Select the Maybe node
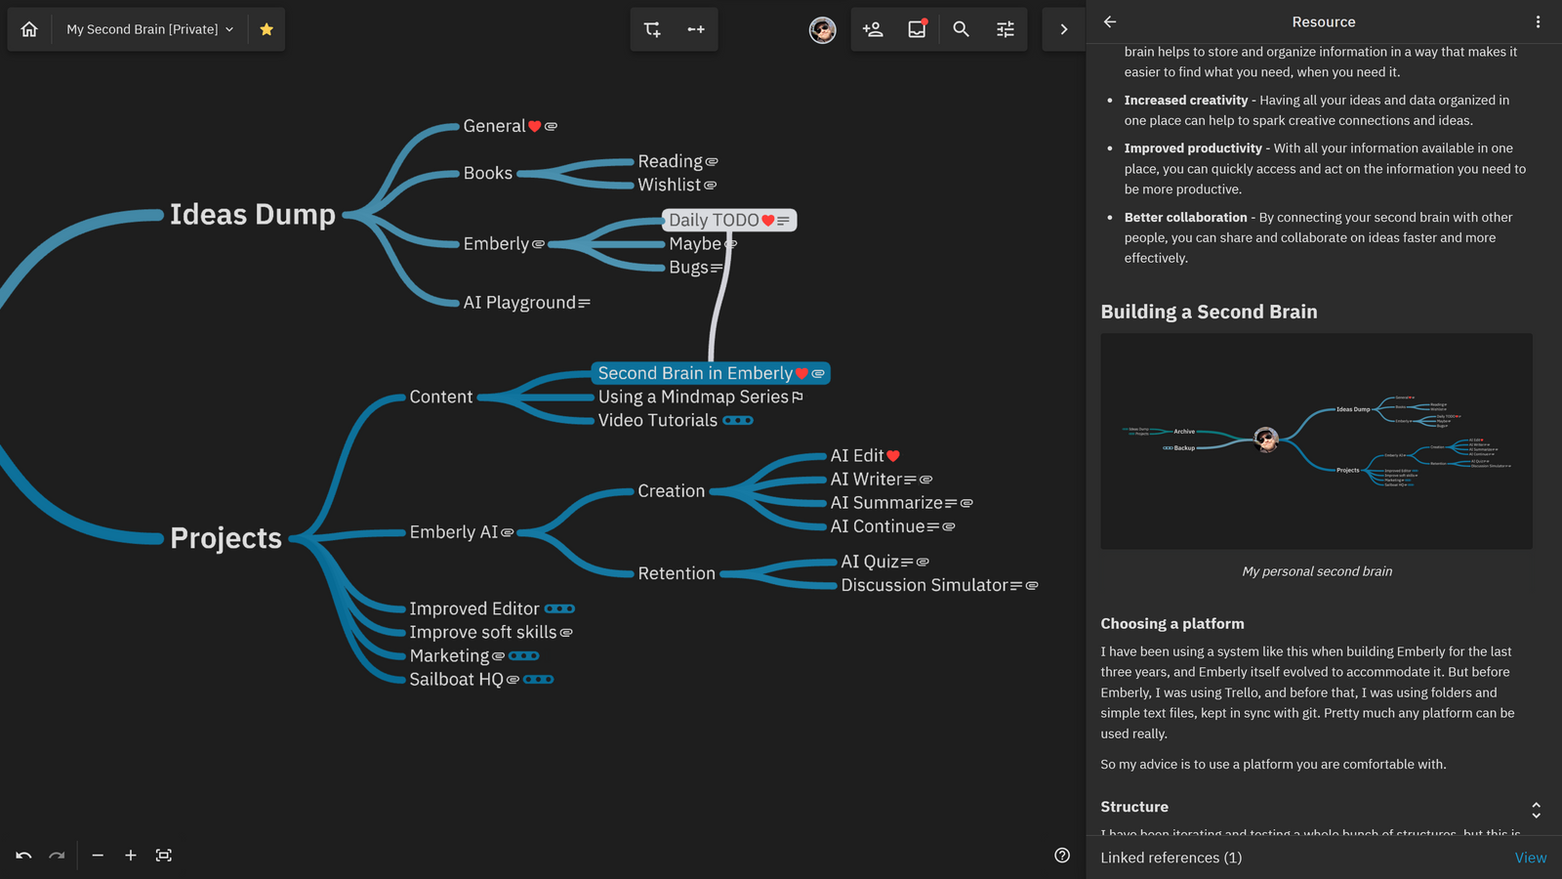The image size is (1562, 879). (x=695, y=244)
